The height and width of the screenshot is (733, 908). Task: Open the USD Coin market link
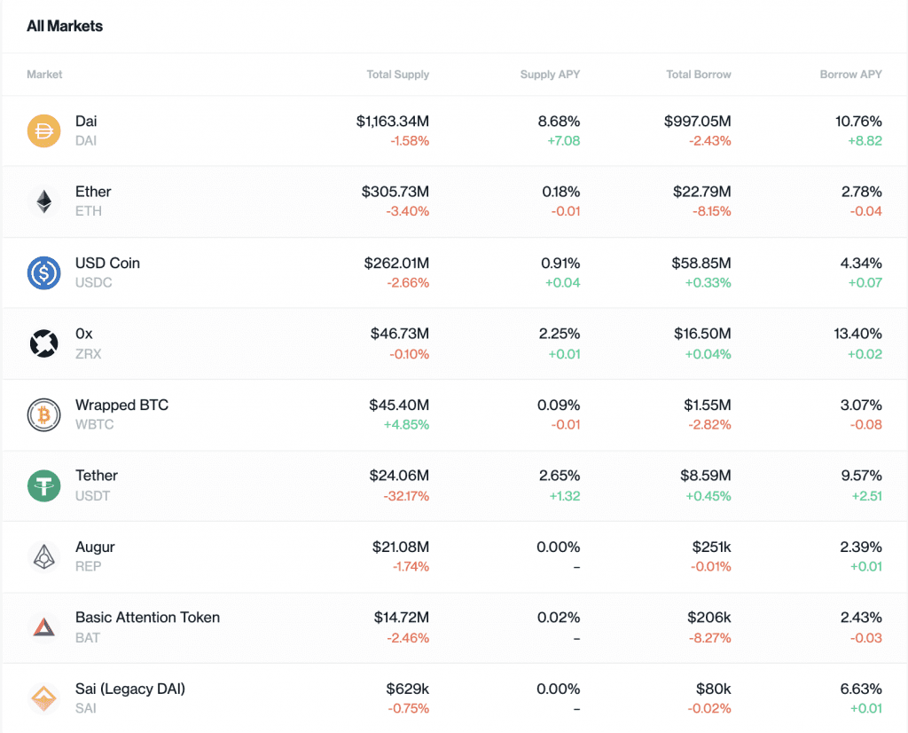coord(107,263)
